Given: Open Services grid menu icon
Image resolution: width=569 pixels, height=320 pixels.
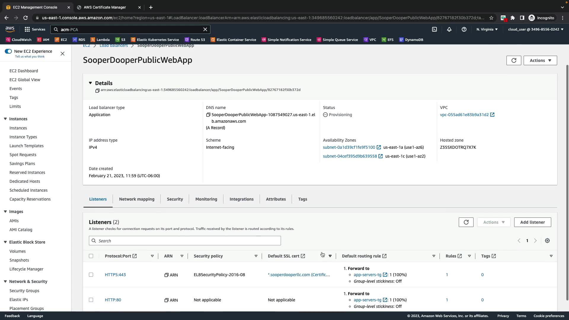Looking at the screenshot, I should 27,29.
